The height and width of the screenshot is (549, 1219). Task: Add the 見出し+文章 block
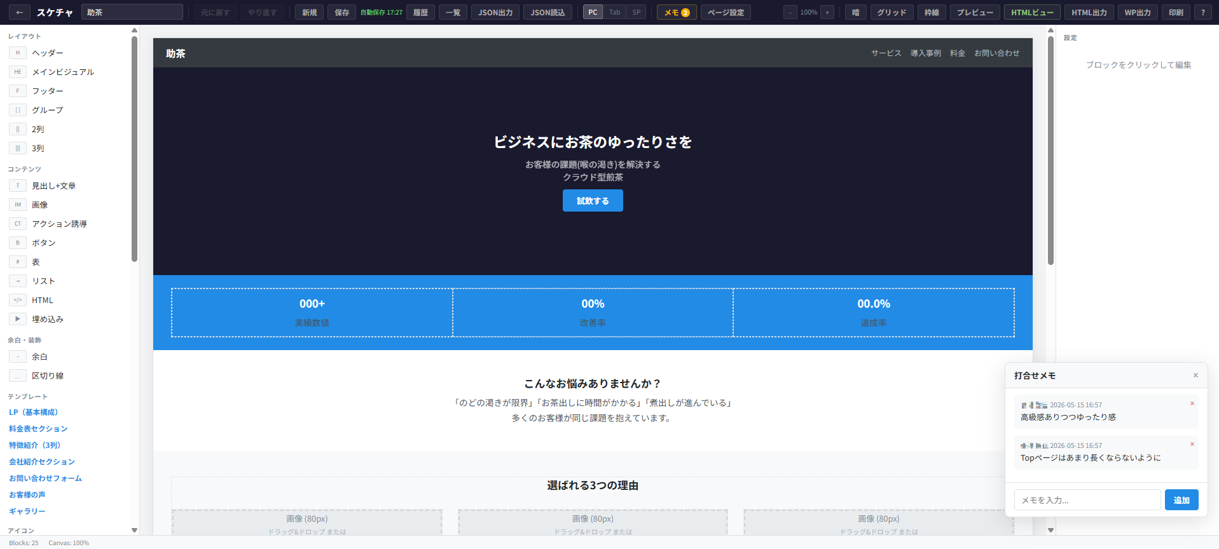click(53, 186)
